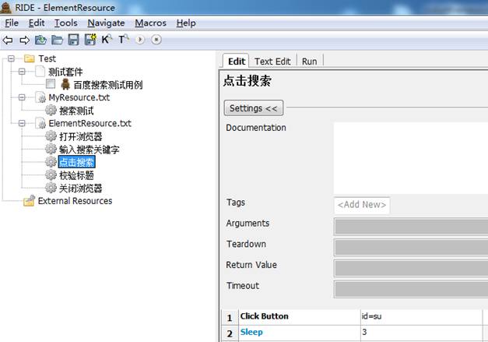Viewport: 488px width, 342px height.
Task: Select the 校验标题 keyword in tree
Action: (x=76, y=175)
